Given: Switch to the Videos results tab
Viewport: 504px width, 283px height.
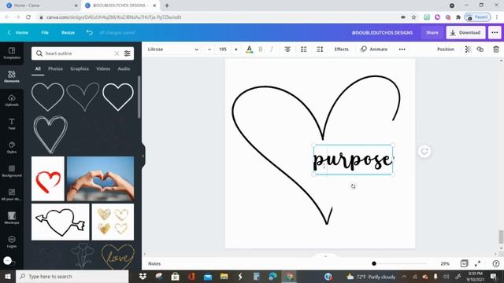Looking at the screenshot, I should click(103, 68).
